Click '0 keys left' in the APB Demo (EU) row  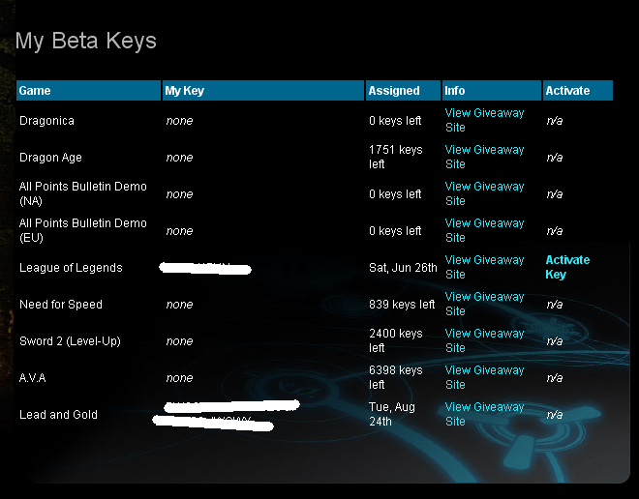pos(395,231)
